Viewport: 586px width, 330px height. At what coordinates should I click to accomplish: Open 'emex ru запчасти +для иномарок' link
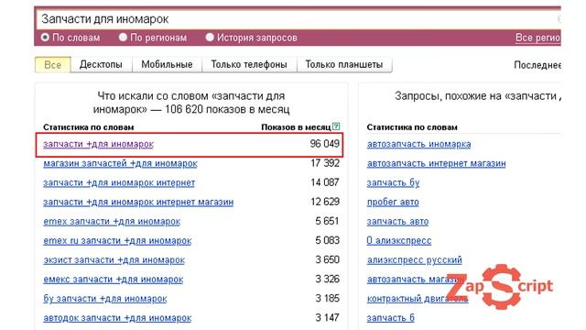click(x=117, y=241)
